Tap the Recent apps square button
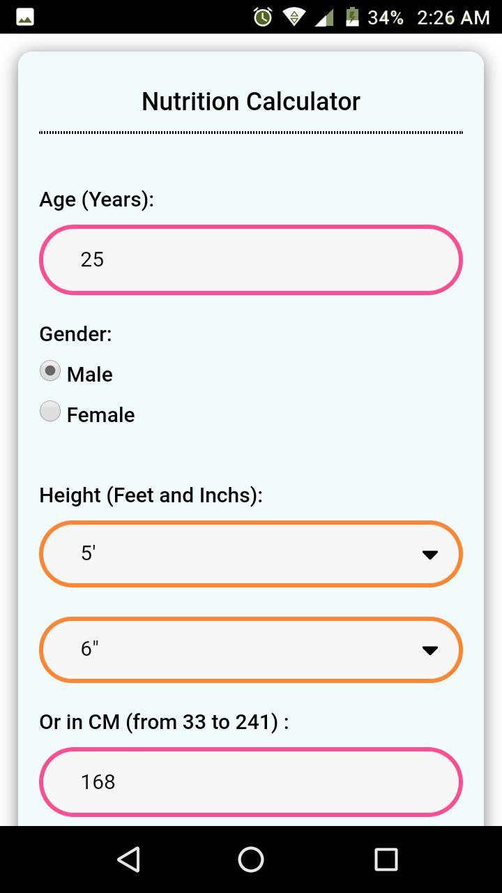This screenshot has width=502, height=893. click(385, 860)
